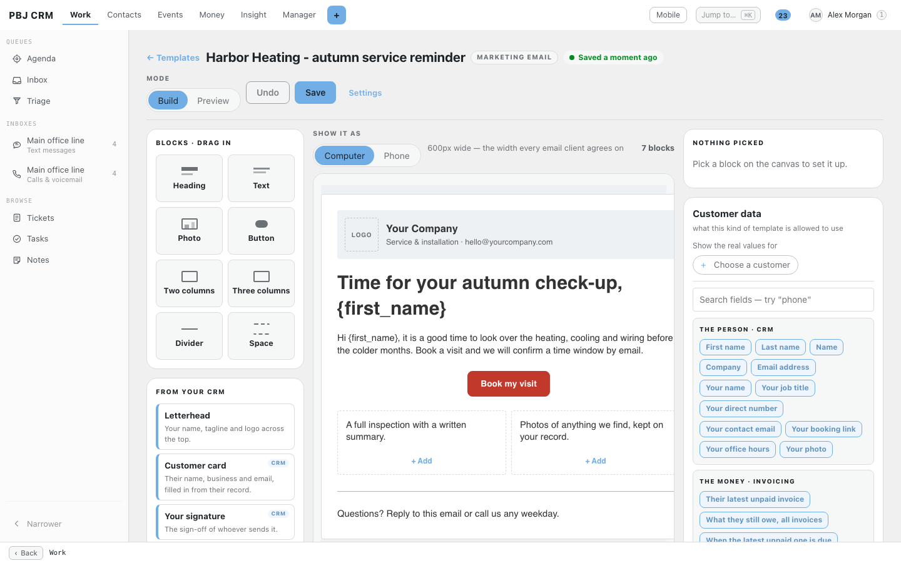The width and height of the screenshot is (901, 563).
Task: Open Main office line calls & voicemail
Action: pos(64,174)
